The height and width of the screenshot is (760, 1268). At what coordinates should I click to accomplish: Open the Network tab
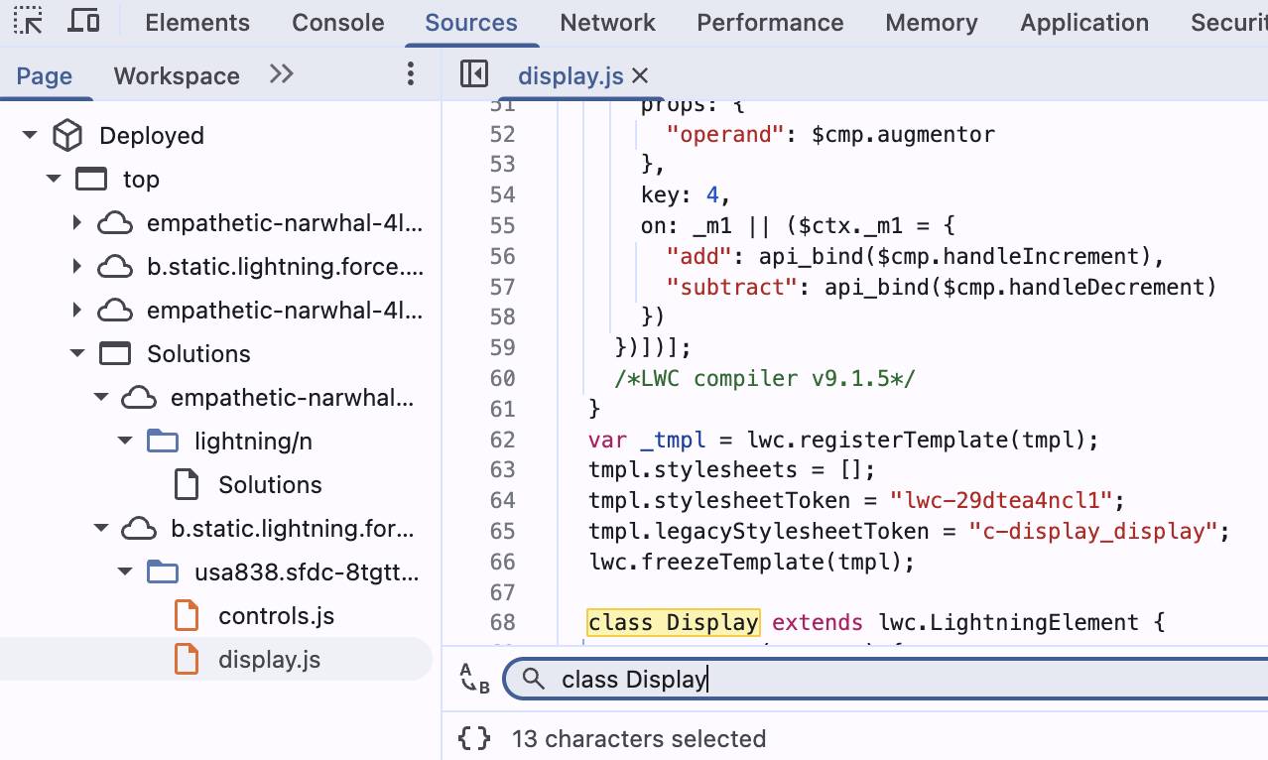pos(607,22)
